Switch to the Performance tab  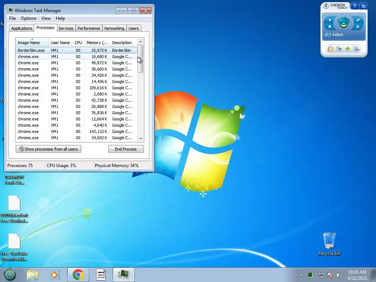tap(88, 28)
